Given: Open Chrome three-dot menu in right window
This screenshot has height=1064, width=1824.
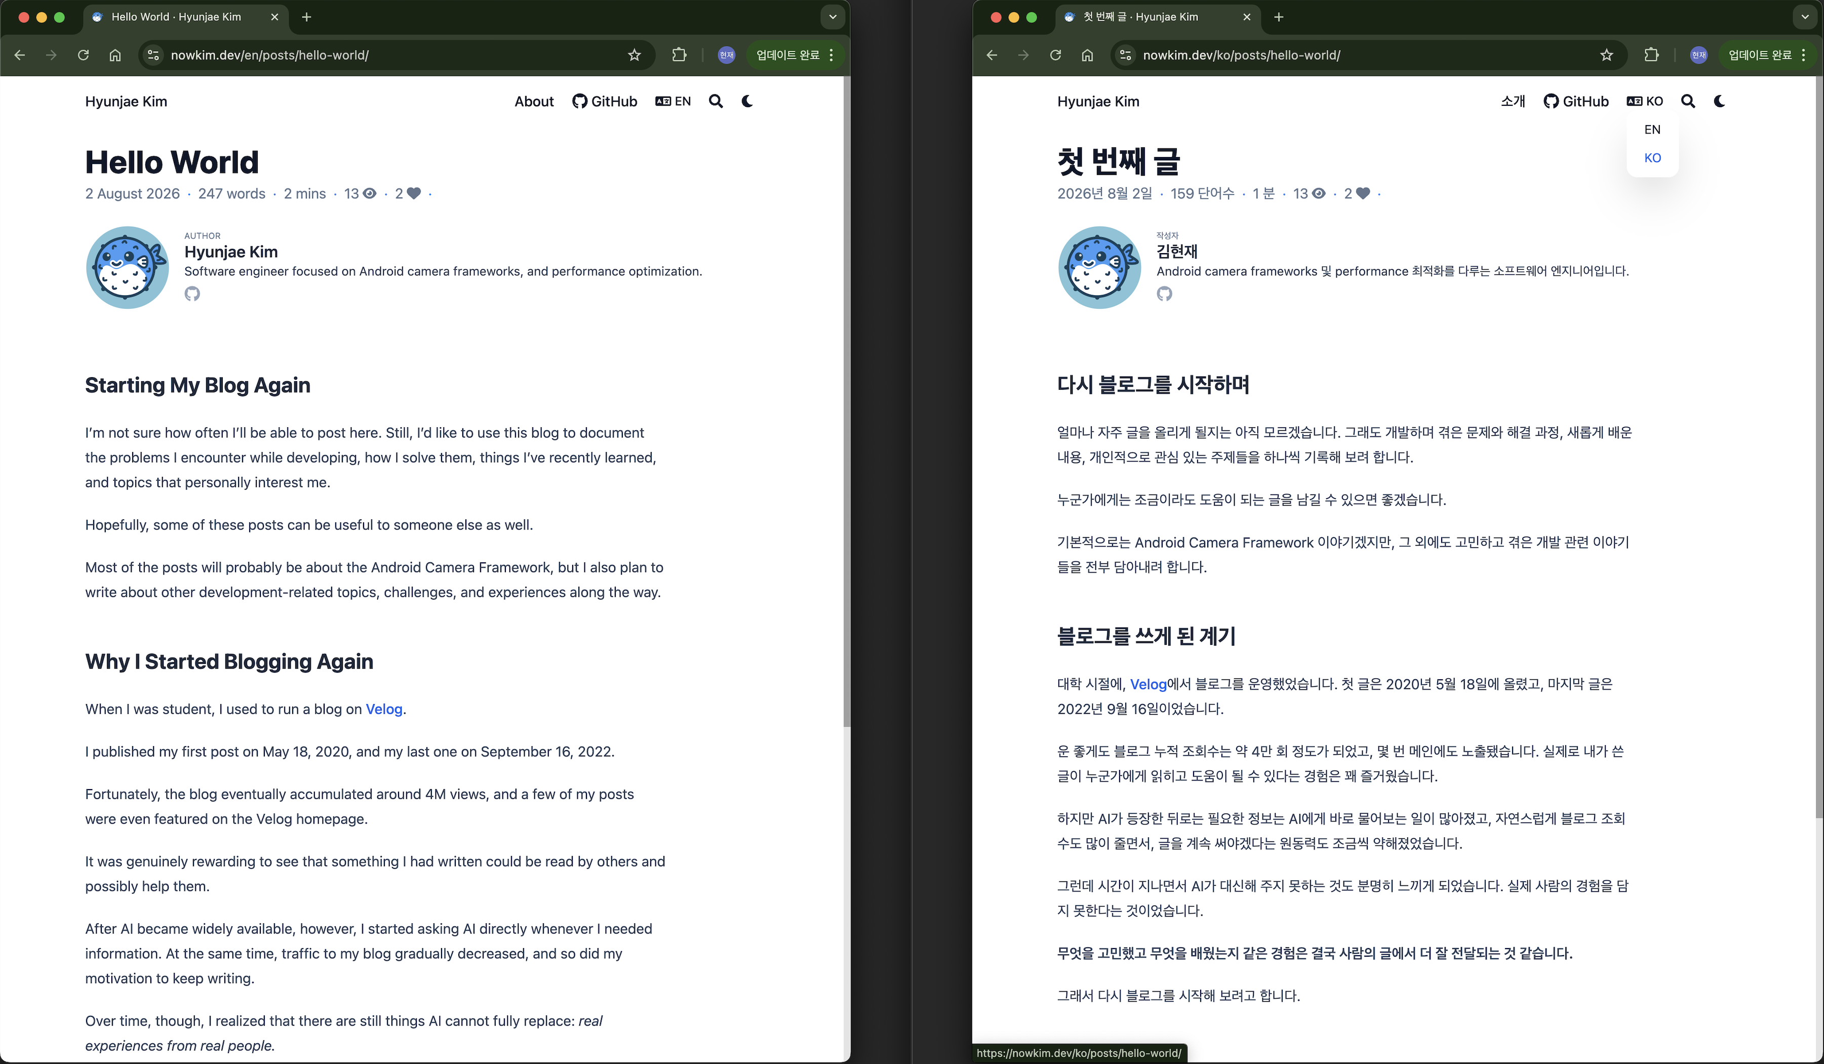Looking at the screenshot, I should 1803,55.
